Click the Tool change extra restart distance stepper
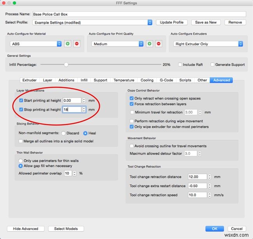Image resolution: width=253 pixels, height=239 pixels. coord(209,186)
